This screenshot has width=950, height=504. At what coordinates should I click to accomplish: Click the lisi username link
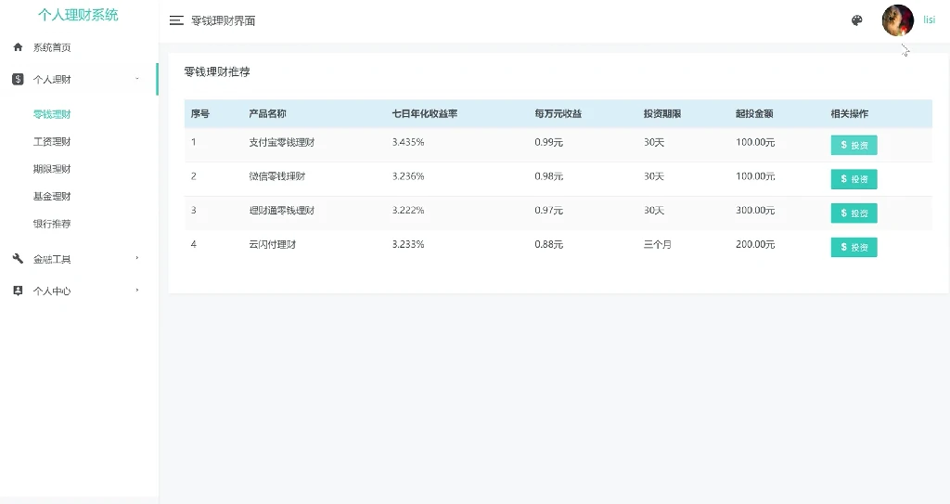[x=929, y=20]
